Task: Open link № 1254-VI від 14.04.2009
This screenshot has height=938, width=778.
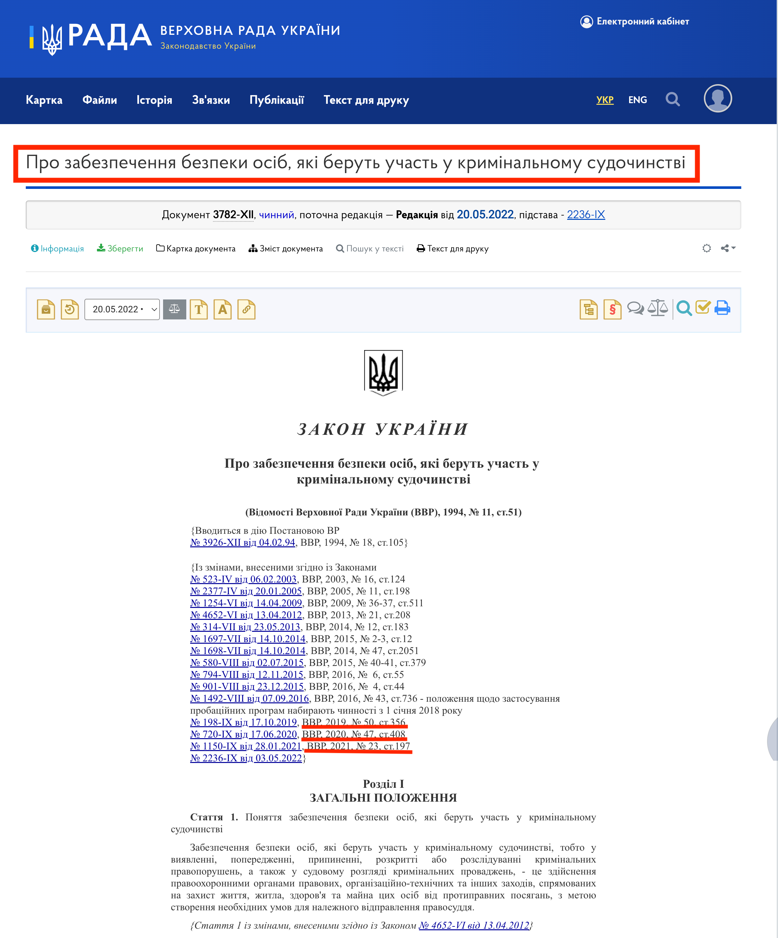Action: [246, 603]
